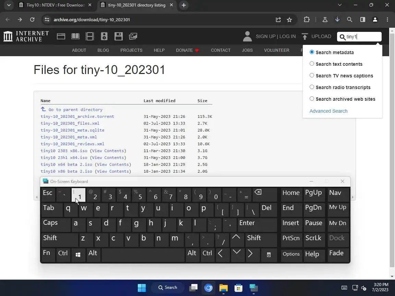Toggle ScrLk key on On-Screen Keyboard
The image size is (395, 296).
[x=314, y=239]
